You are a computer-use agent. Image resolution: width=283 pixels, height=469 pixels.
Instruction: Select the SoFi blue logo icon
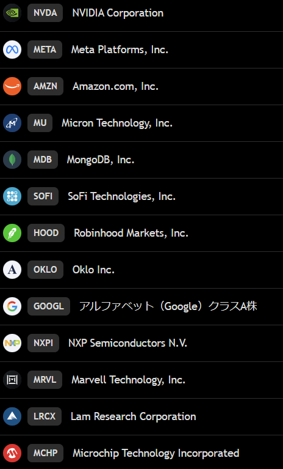[x=12, y=196]
